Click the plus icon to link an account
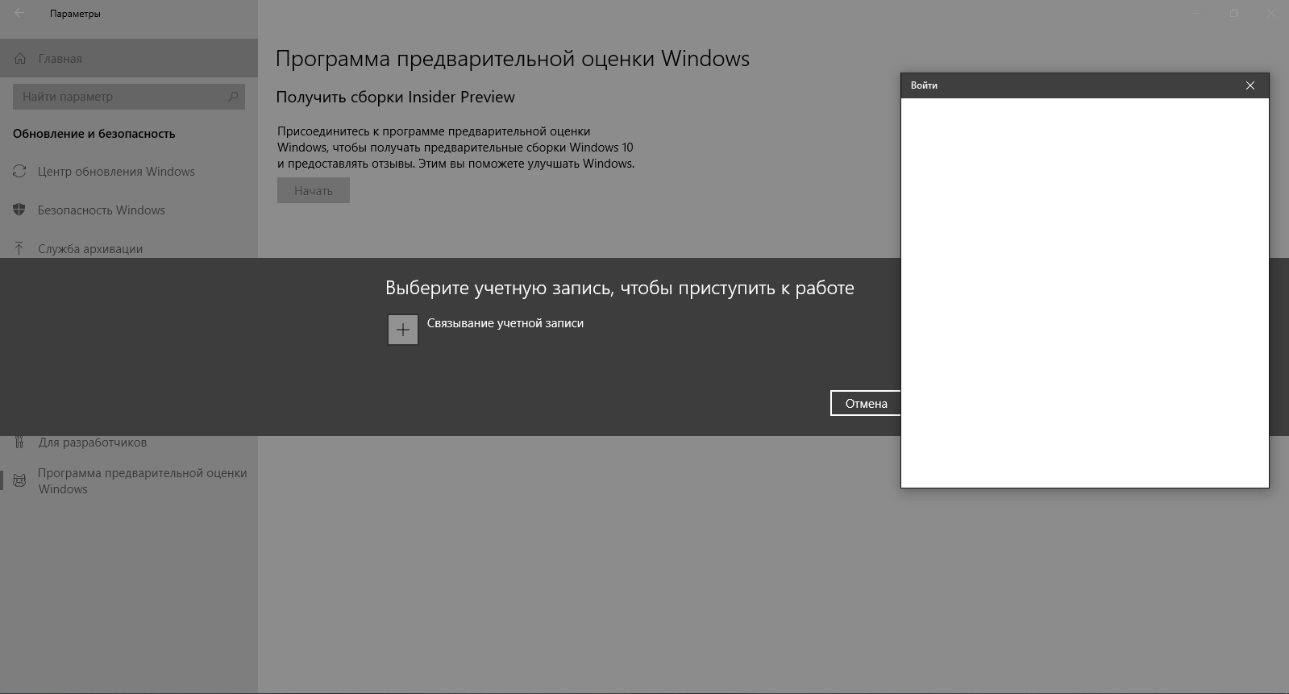The width and height of the screenshot is (1289, 694). (x=403, y=330)
